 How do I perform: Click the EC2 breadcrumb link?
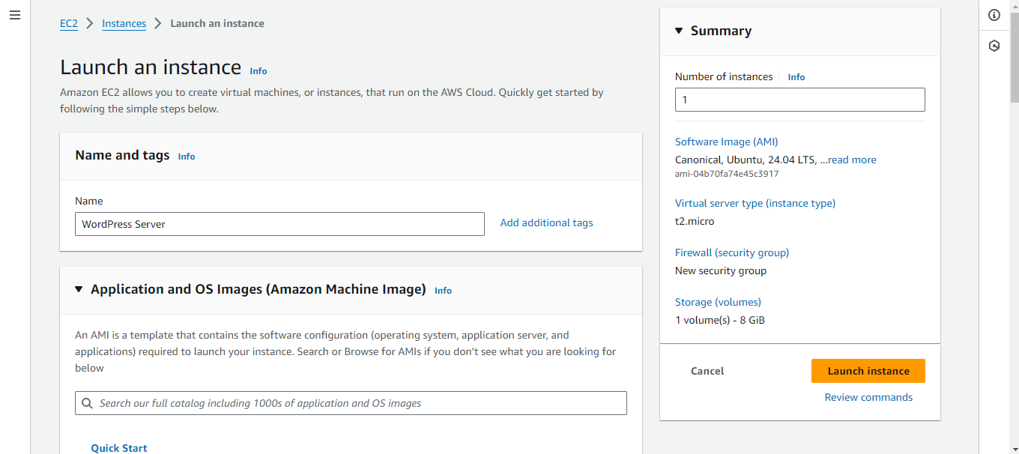(x=69, y=23)
